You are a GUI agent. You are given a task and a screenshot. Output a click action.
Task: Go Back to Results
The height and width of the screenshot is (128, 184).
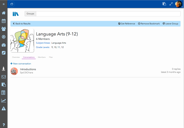pyautogui.click(x=22, y=23)
